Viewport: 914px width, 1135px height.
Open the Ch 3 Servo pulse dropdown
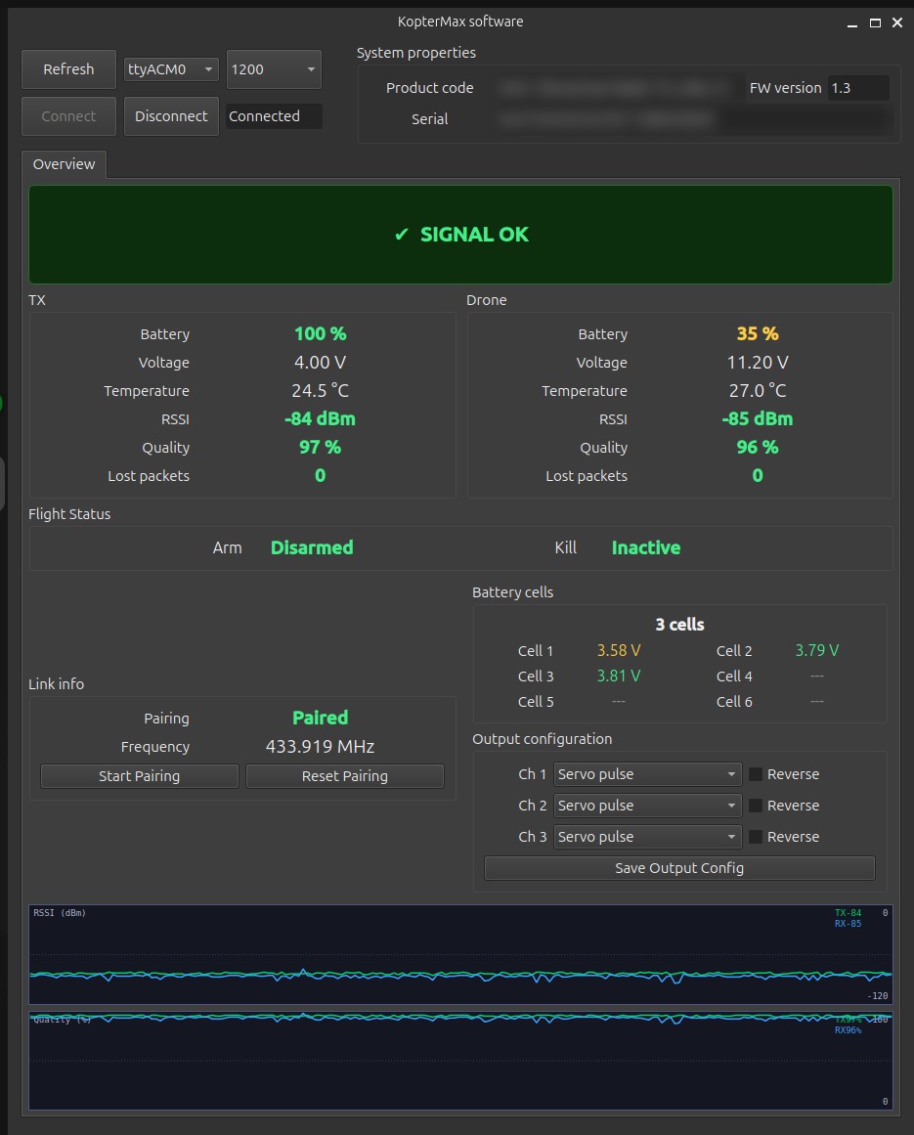coord(648,837)
